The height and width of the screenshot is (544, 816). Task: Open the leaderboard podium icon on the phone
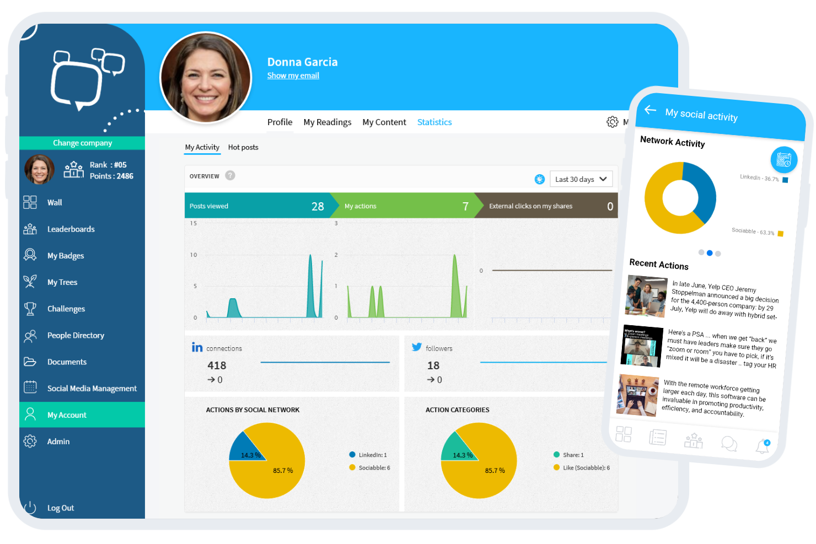pos(693,439)
